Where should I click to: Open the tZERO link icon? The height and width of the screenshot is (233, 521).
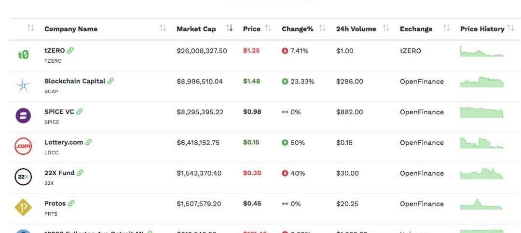click(x=70, y=51)
